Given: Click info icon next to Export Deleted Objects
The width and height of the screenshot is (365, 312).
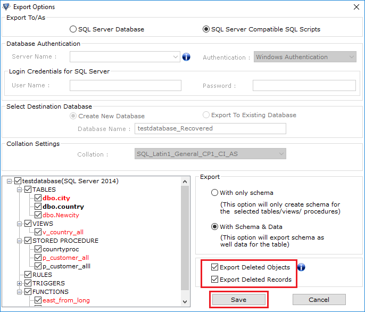Looking at the screenshot, I should (301, 267).
